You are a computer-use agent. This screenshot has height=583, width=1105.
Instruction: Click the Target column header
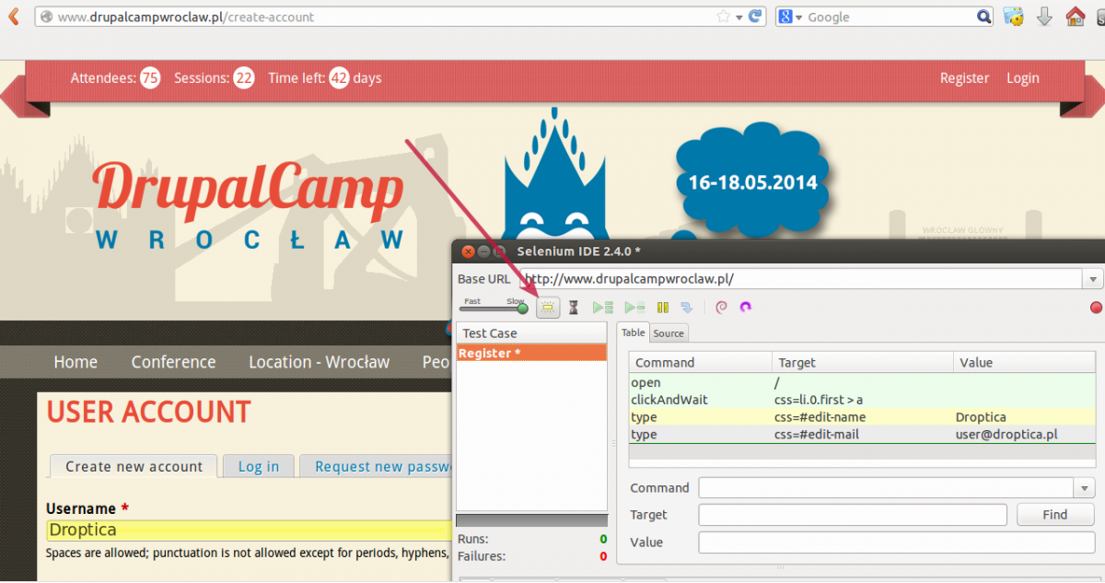[x=863, y=363]
